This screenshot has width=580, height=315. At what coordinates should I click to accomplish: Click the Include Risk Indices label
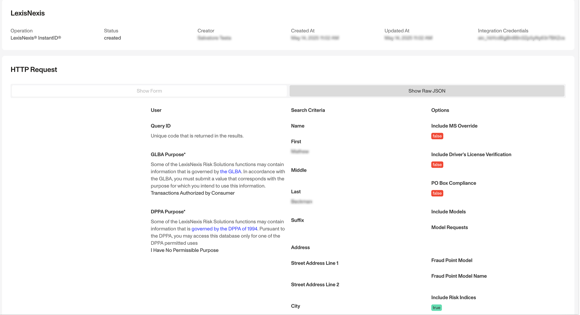point(454,298)
